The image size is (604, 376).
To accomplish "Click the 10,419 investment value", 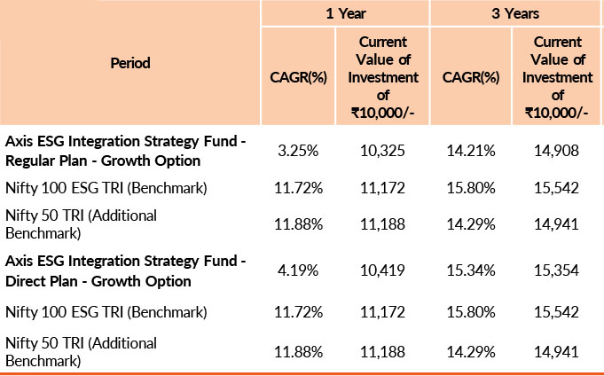I will click(x=384, y=272).
